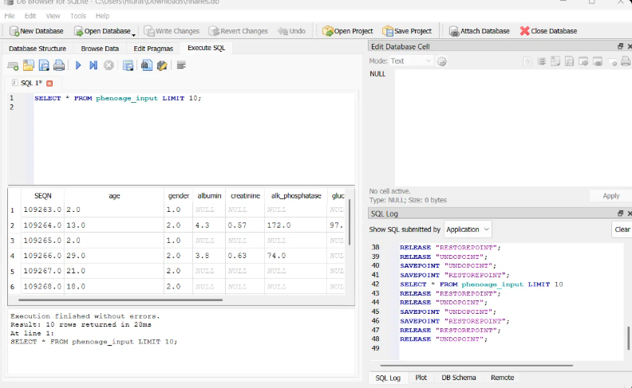Open find in SQL editor with binoculars icon
The image size is (632, 388).
(x=147, y=65)
